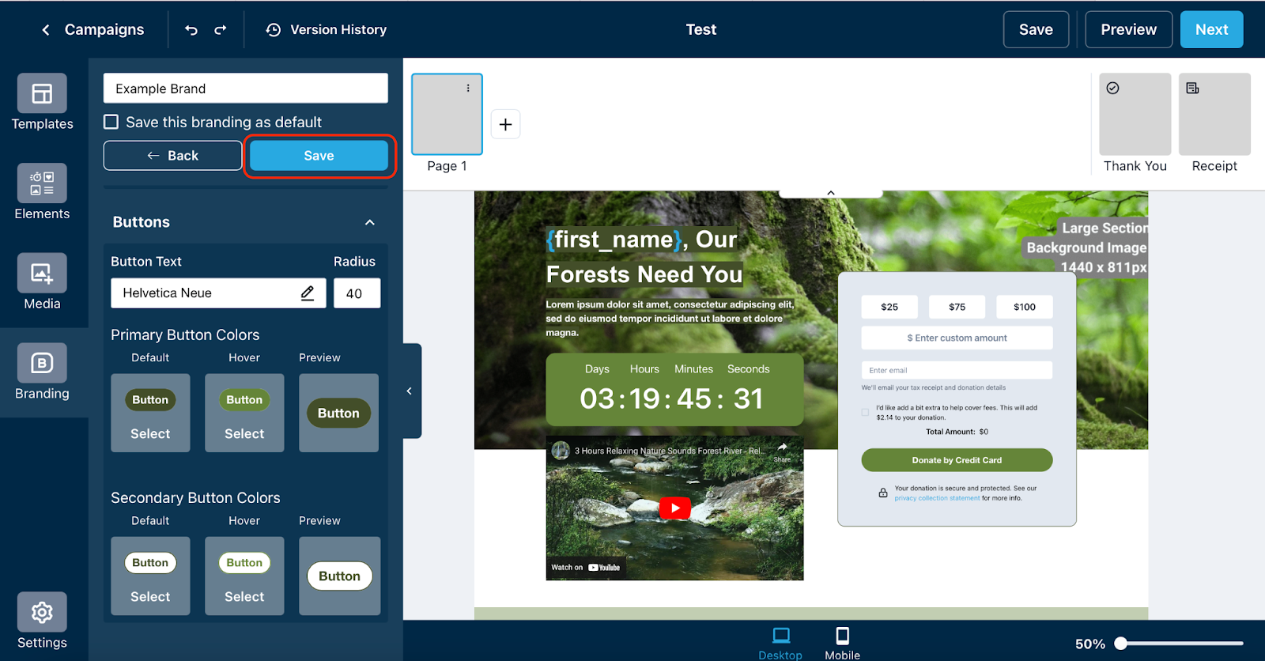1265x661 pixels.
Task: Click the video Share icon
Action: click(782, 451)
